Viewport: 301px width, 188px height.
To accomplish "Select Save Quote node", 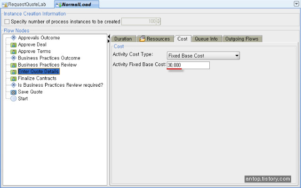I will [x=30, y=92].
